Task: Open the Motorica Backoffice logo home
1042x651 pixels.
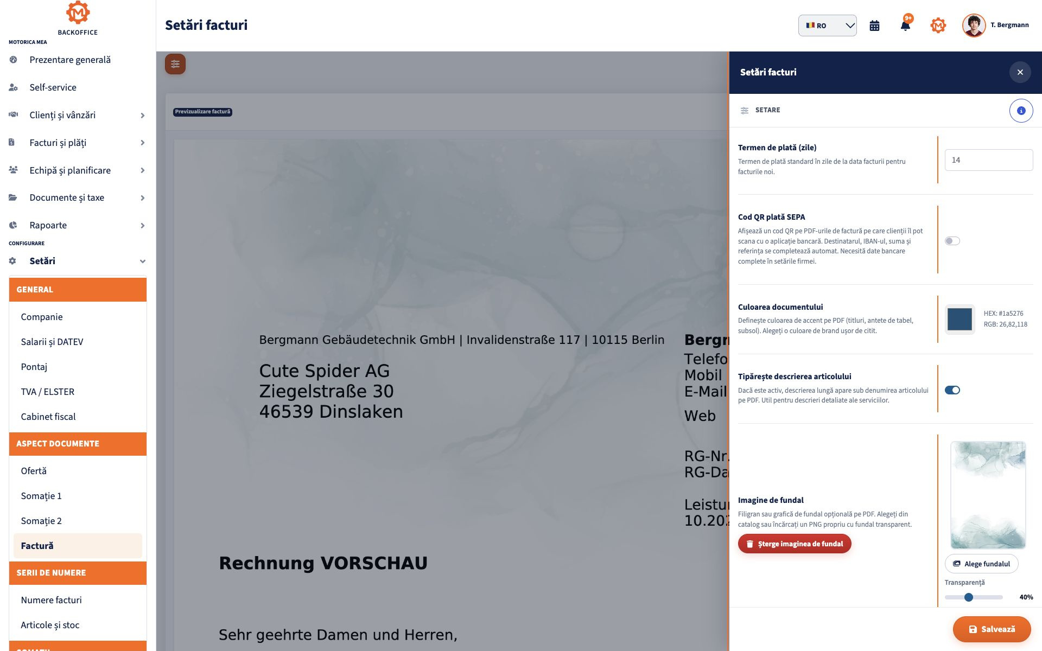Action: pos(78,18)
